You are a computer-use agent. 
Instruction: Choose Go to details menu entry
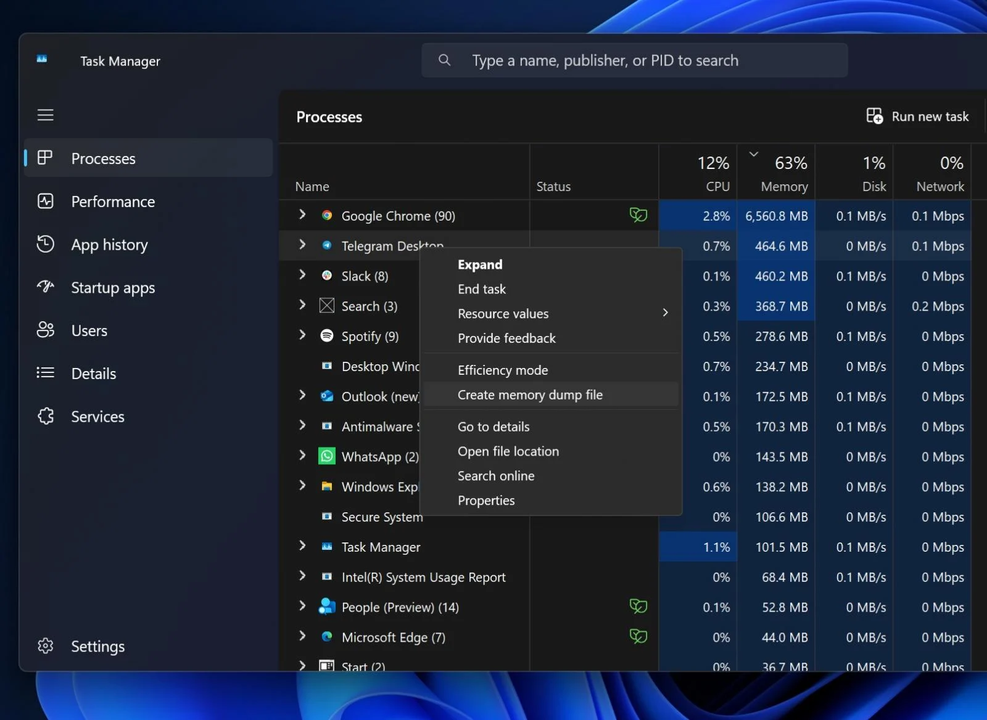[x=551, y=427]
